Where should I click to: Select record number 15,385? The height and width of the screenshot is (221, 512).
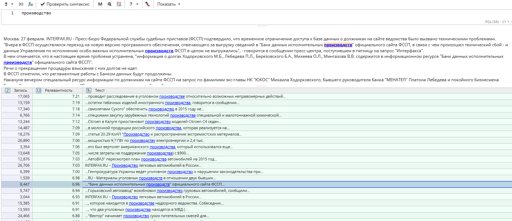[x=24, y=203]
